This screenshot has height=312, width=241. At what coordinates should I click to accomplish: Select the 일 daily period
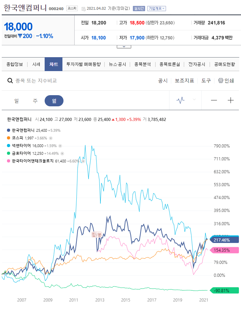point(16,101)
